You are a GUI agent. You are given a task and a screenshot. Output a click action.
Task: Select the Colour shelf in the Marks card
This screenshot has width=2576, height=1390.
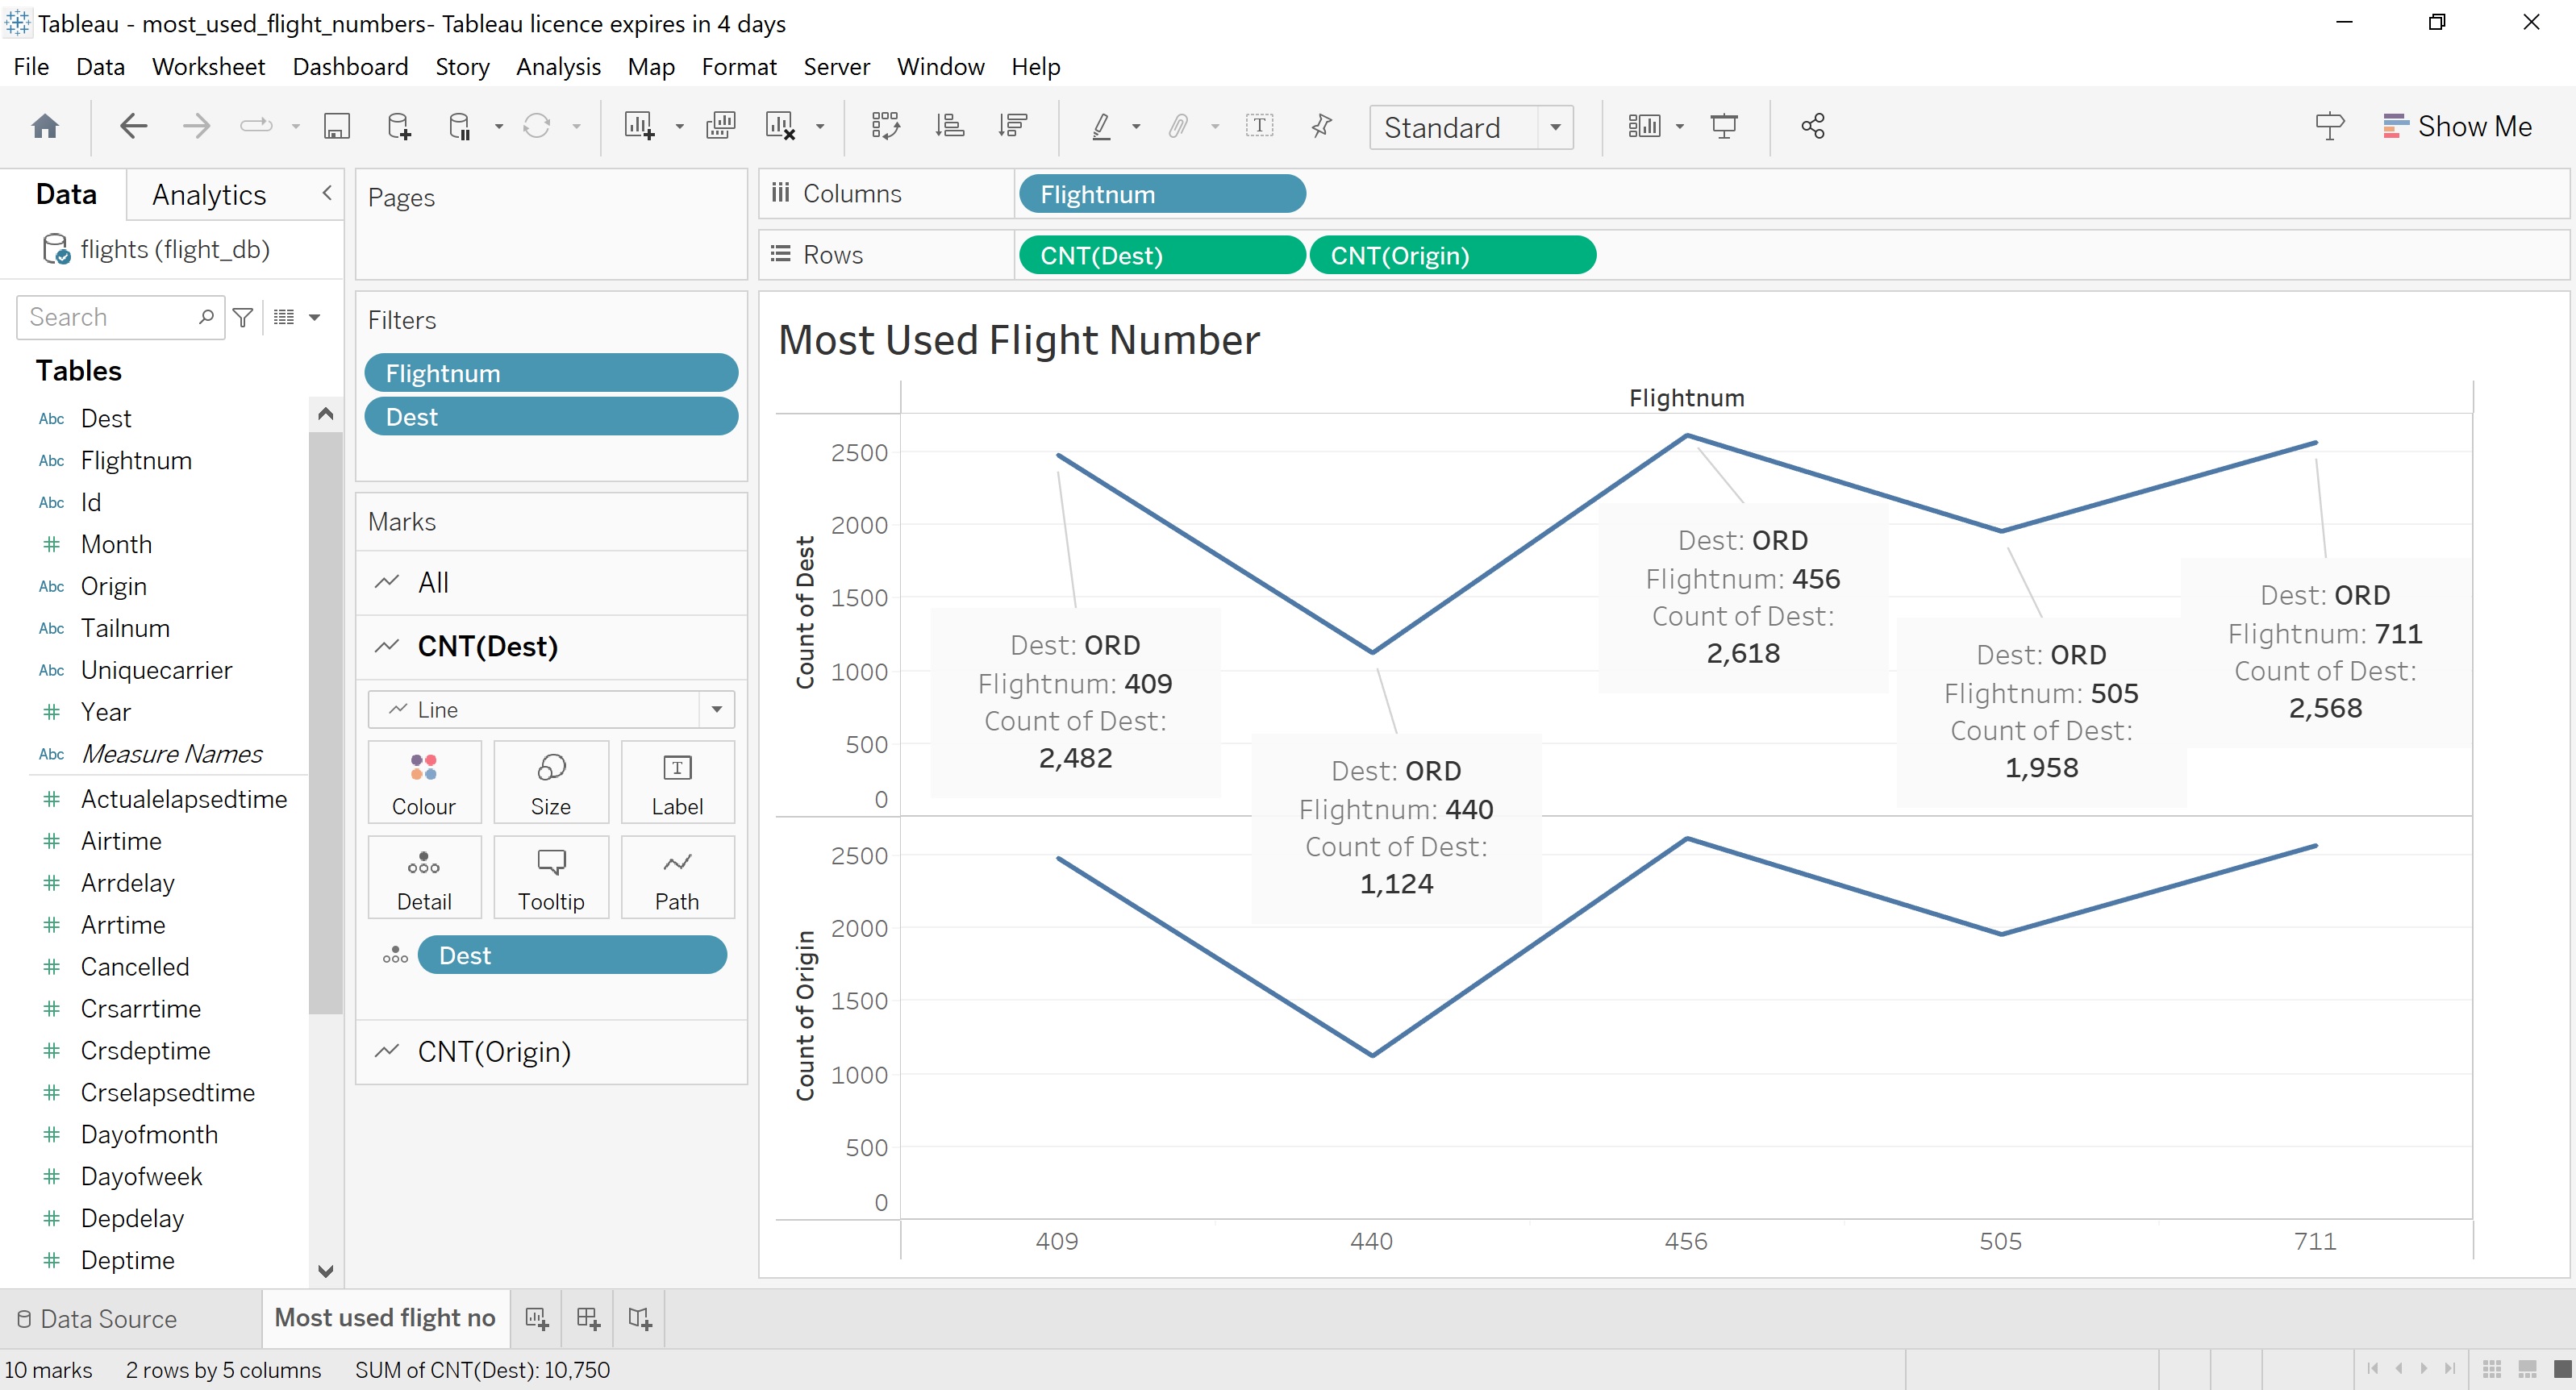(x=424, y=782)
